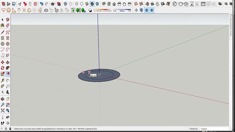Toggle Shaded With Textures style

[x=92, y=4]
